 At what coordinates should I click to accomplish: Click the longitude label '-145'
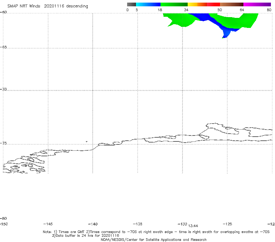coord(48,224)
